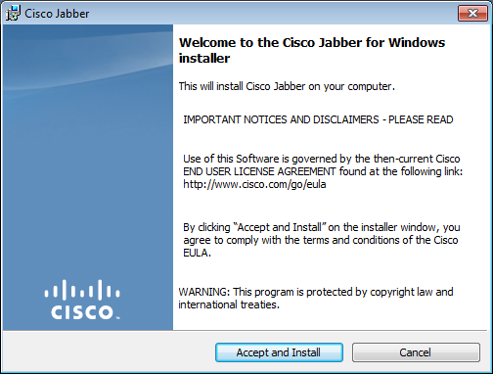Click the IMPORTANT NOTICES AND DISCLAIMERS line
493x374 pixels.
pos(318,119)
